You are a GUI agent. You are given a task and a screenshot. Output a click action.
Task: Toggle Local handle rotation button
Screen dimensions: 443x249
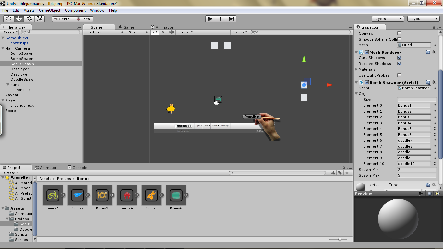click(83, 19)
